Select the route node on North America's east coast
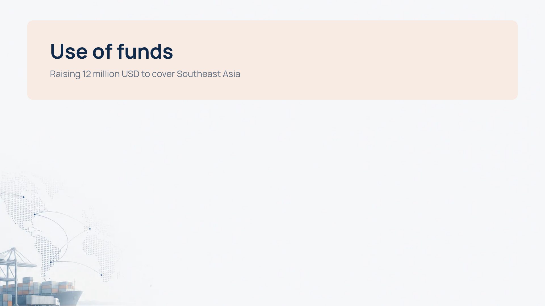Viewport: 545px width, 306px height. (35, 214)
